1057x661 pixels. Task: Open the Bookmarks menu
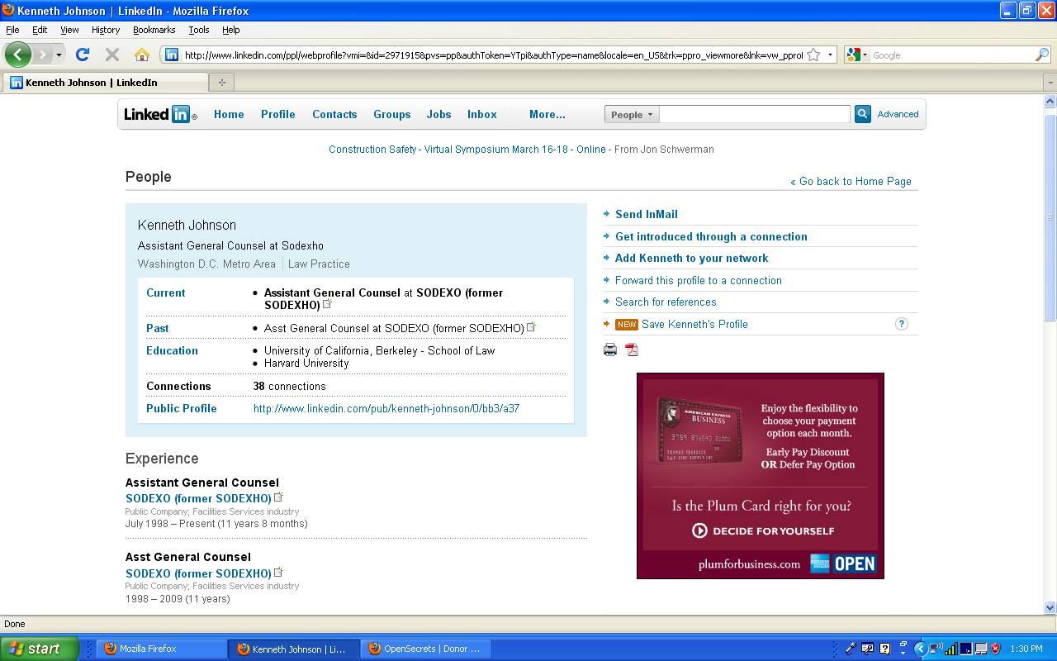coord(154,29)
